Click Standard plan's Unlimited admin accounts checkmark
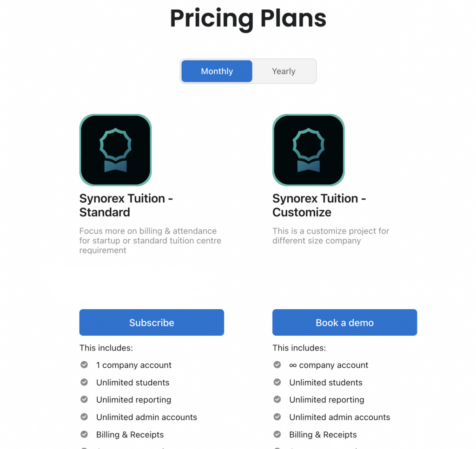The image size is (476, 449). [x=84, y=417]
